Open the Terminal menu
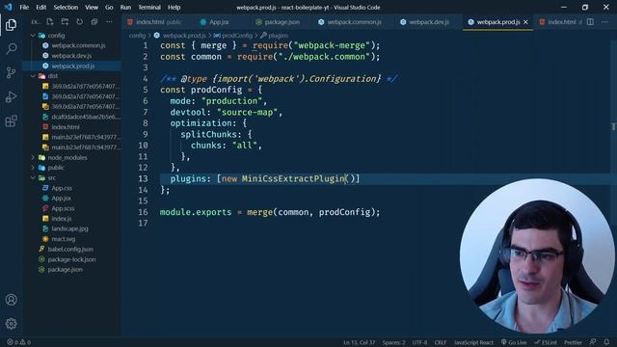The height and width of the screenshot is (347, 617). [149, 7]
